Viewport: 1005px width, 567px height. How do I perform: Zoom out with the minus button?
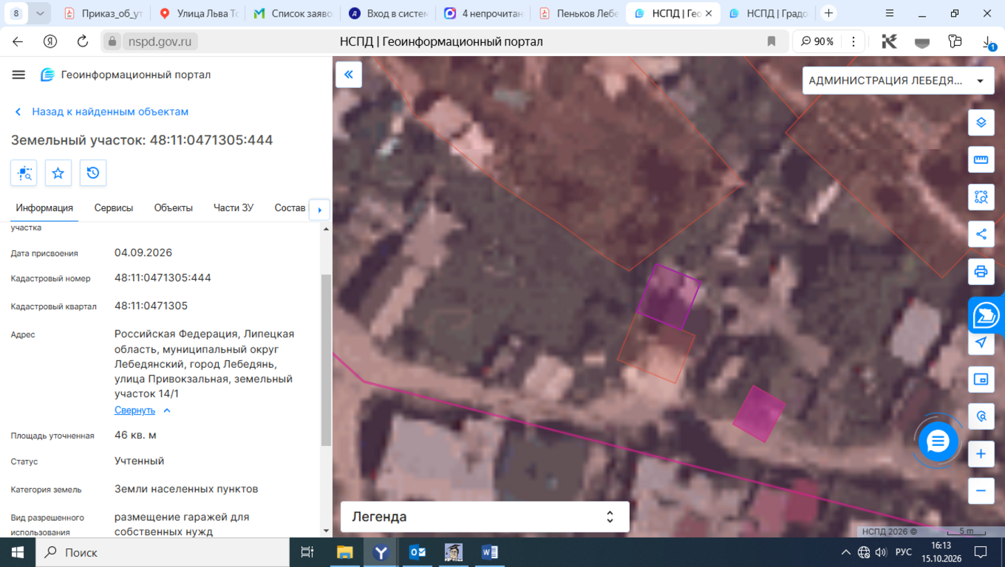pyautogui.click(x=981, y=491)
